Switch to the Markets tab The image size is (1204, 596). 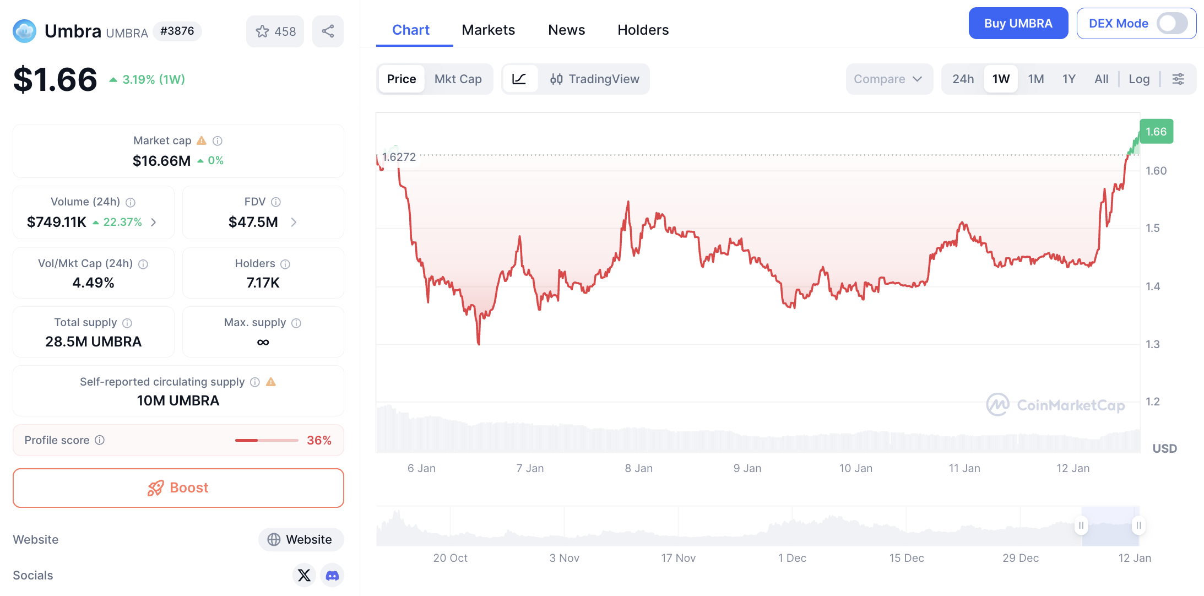click(488, 30)
